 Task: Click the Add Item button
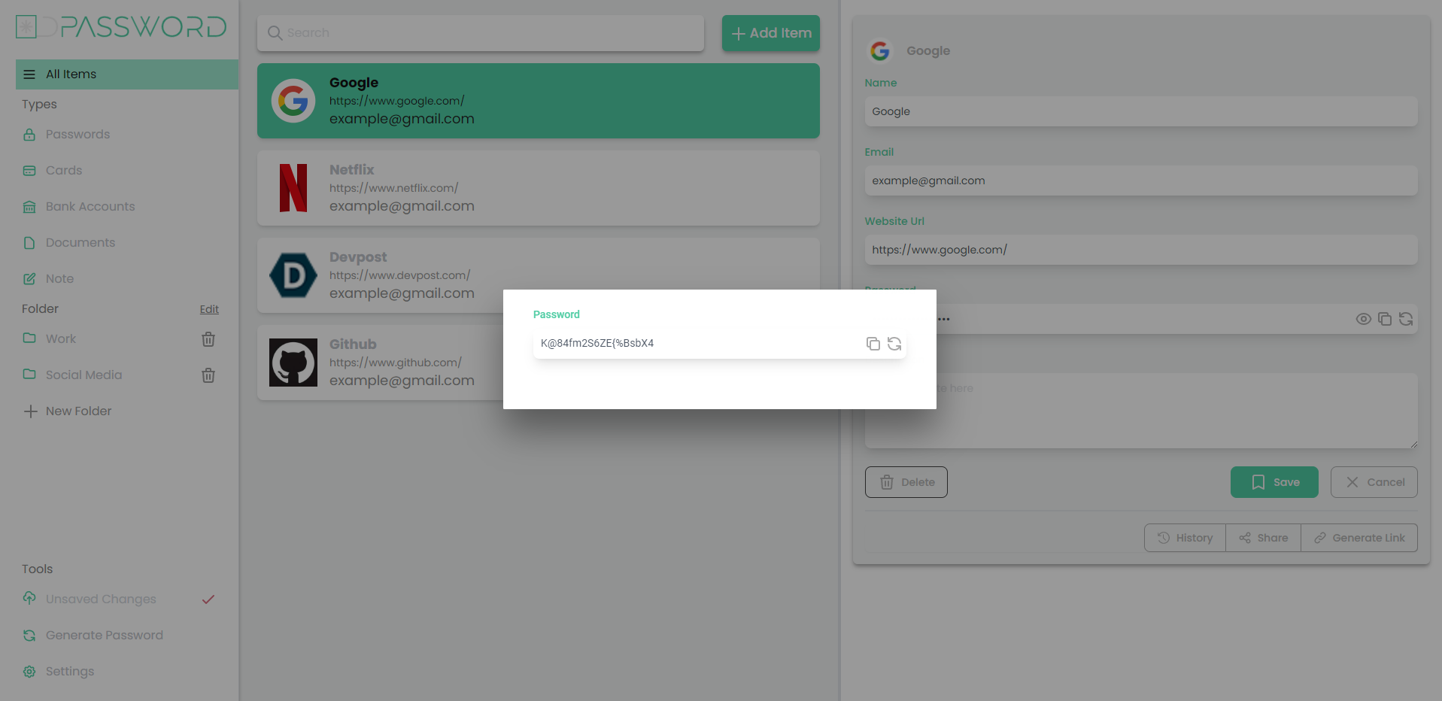coord(771,33)
